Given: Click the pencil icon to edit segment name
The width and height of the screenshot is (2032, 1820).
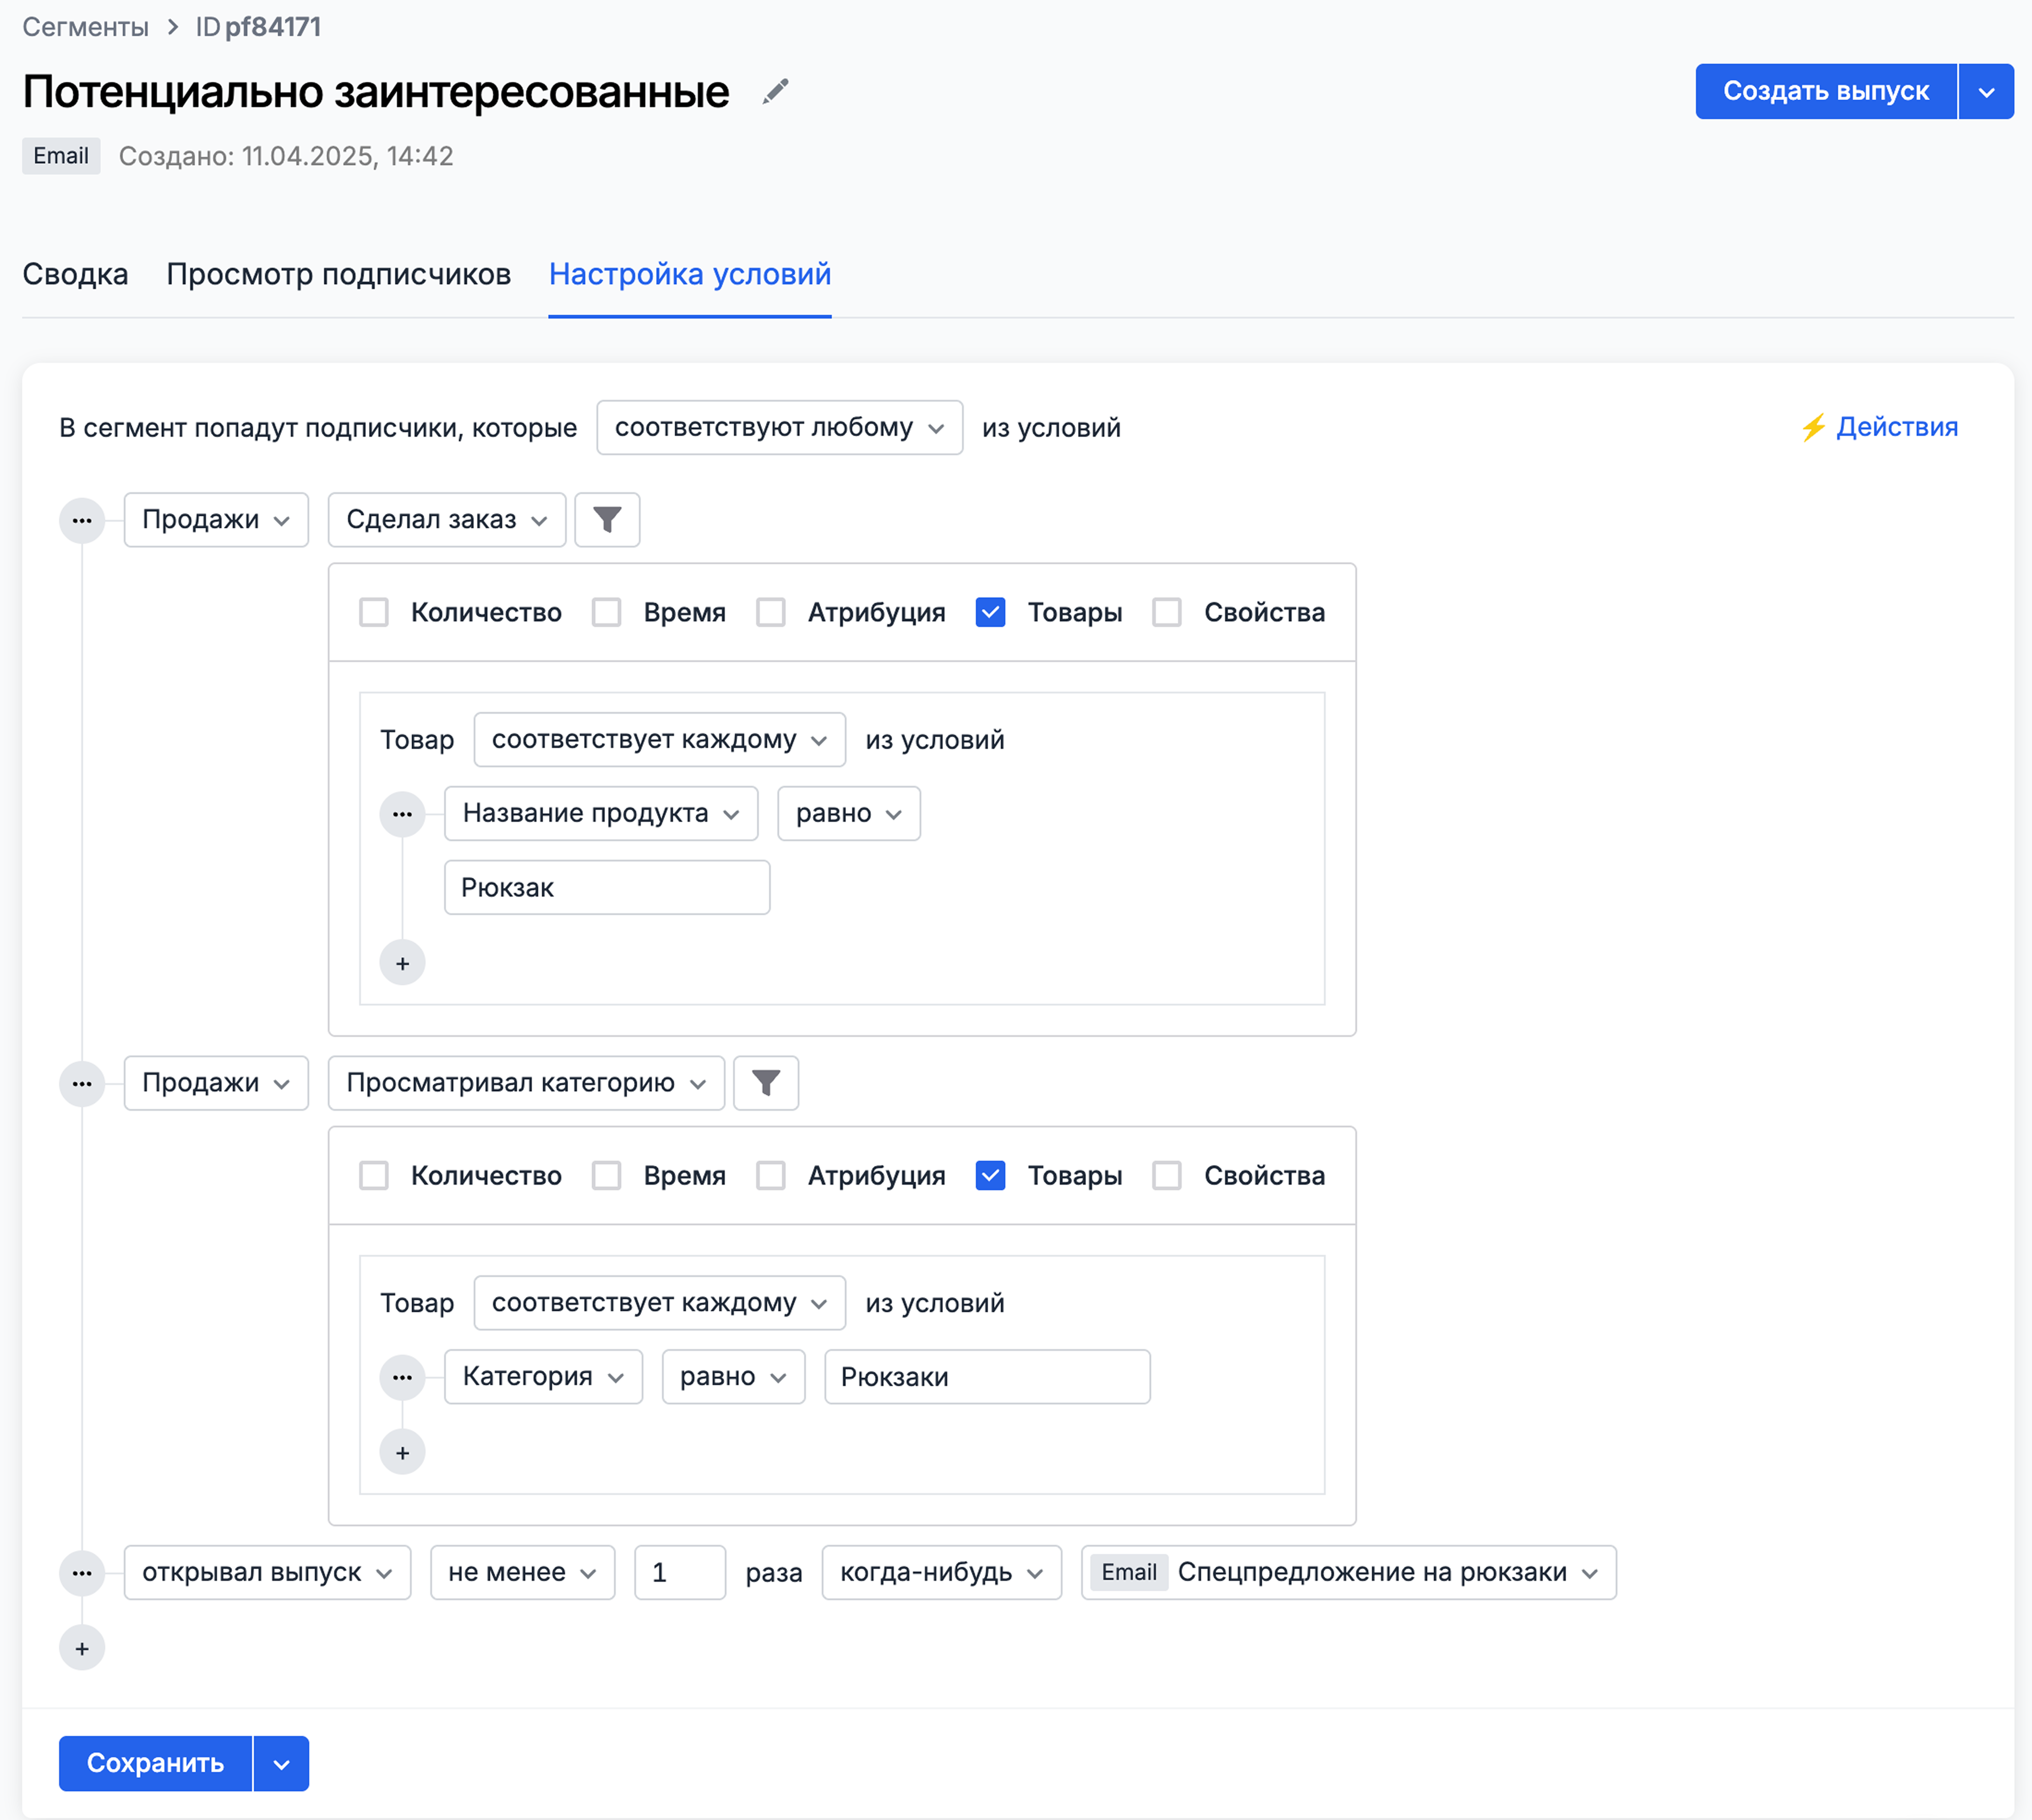Looking at the screenshot, I should (x=775, y=92).
